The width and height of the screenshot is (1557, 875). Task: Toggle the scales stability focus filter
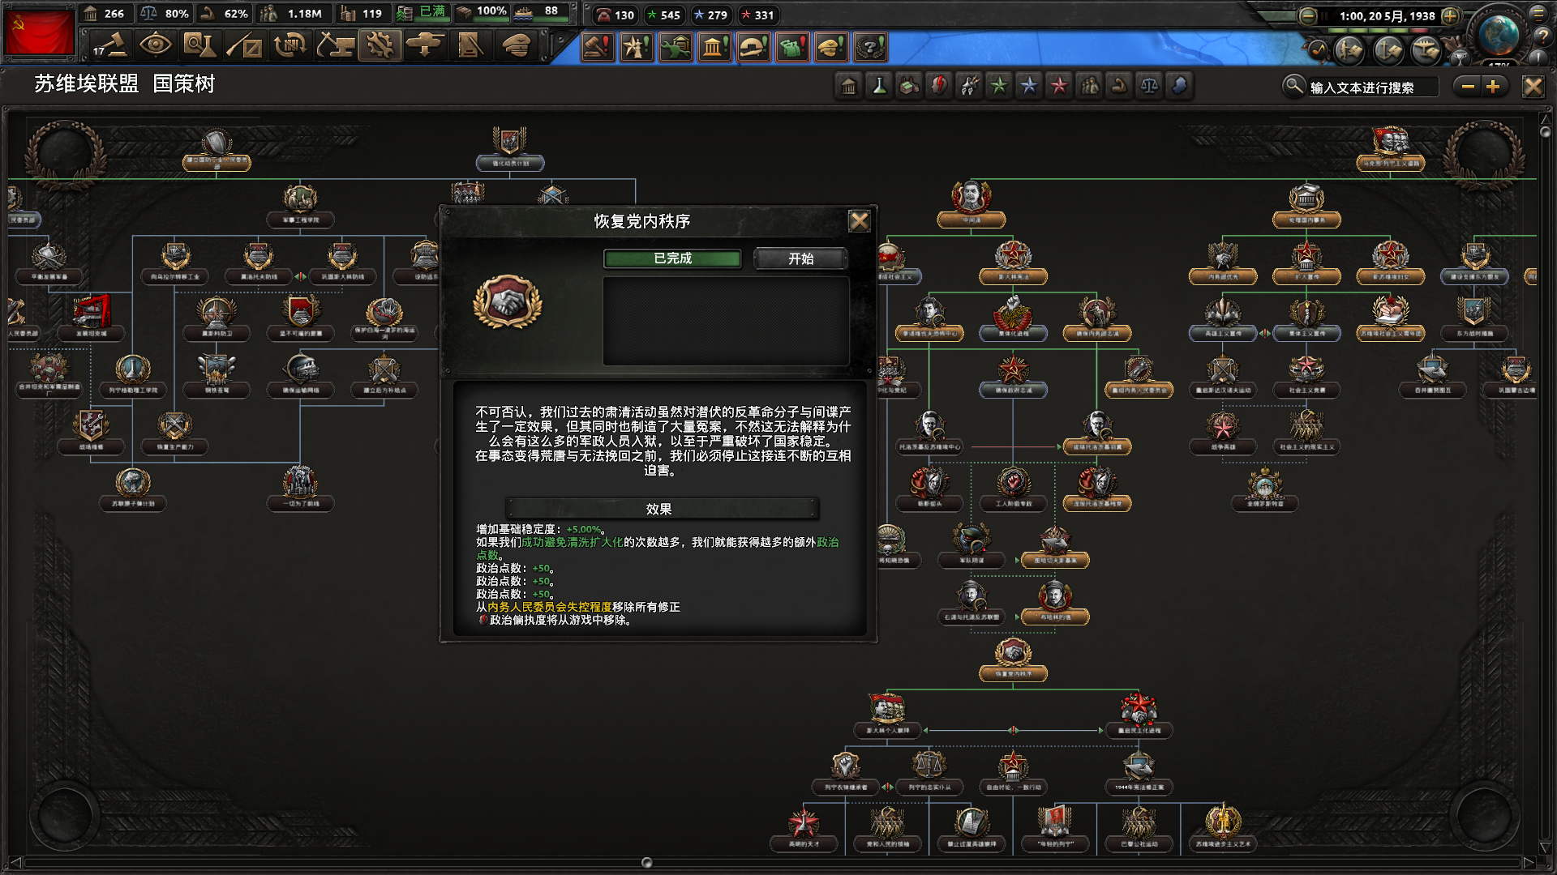click(1149, 86)
